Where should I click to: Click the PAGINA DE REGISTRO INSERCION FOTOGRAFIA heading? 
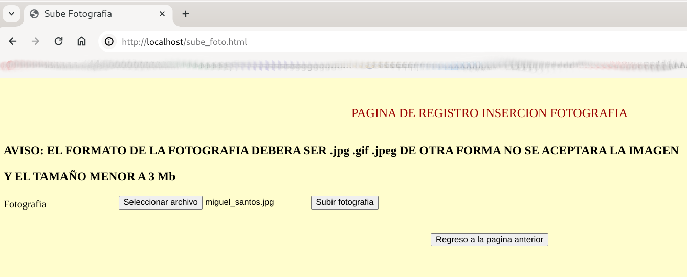tap(489, 113)
